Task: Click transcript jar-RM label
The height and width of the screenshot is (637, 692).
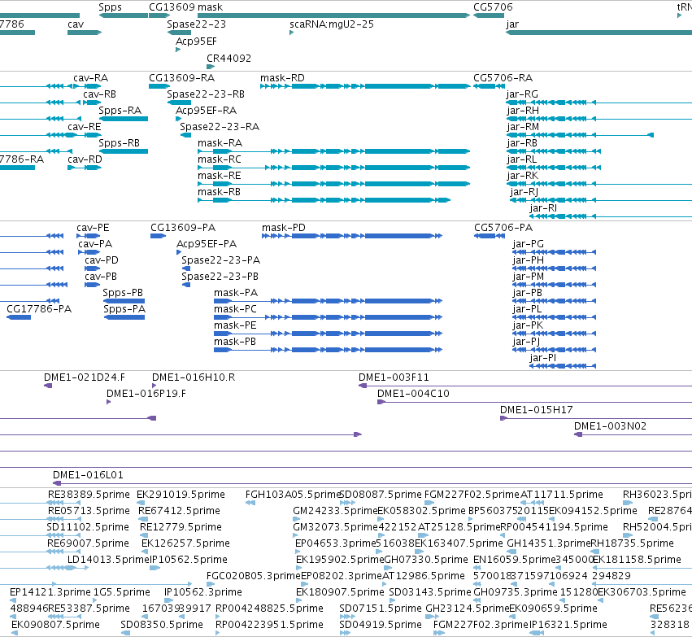Action: 523,127
